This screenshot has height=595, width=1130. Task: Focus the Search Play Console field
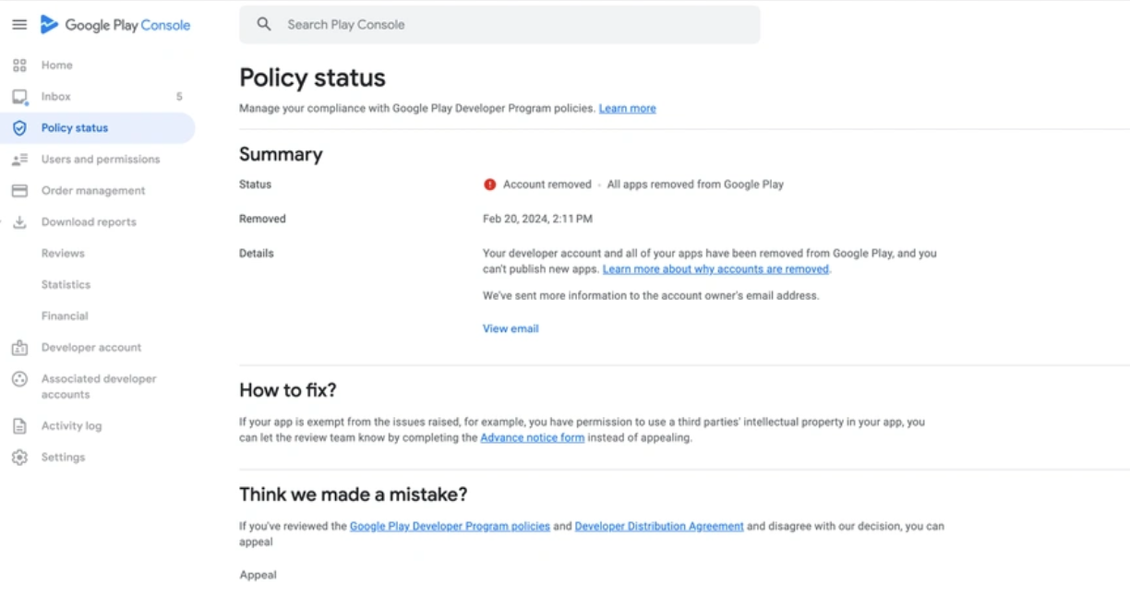pos(499,25)
